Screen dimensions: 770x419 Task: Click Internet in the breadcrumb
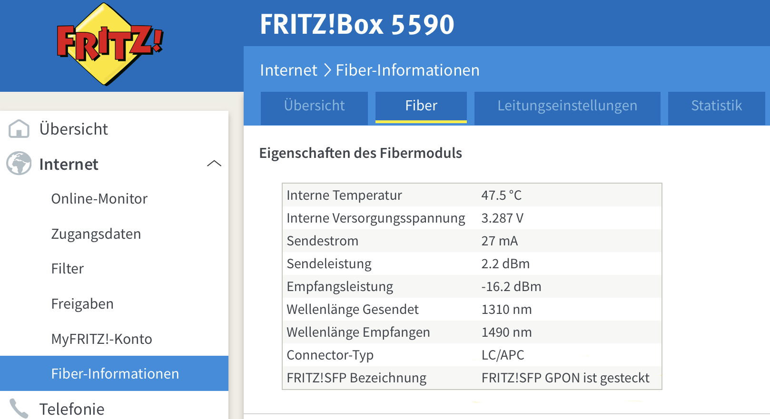(x=288, y=70)
